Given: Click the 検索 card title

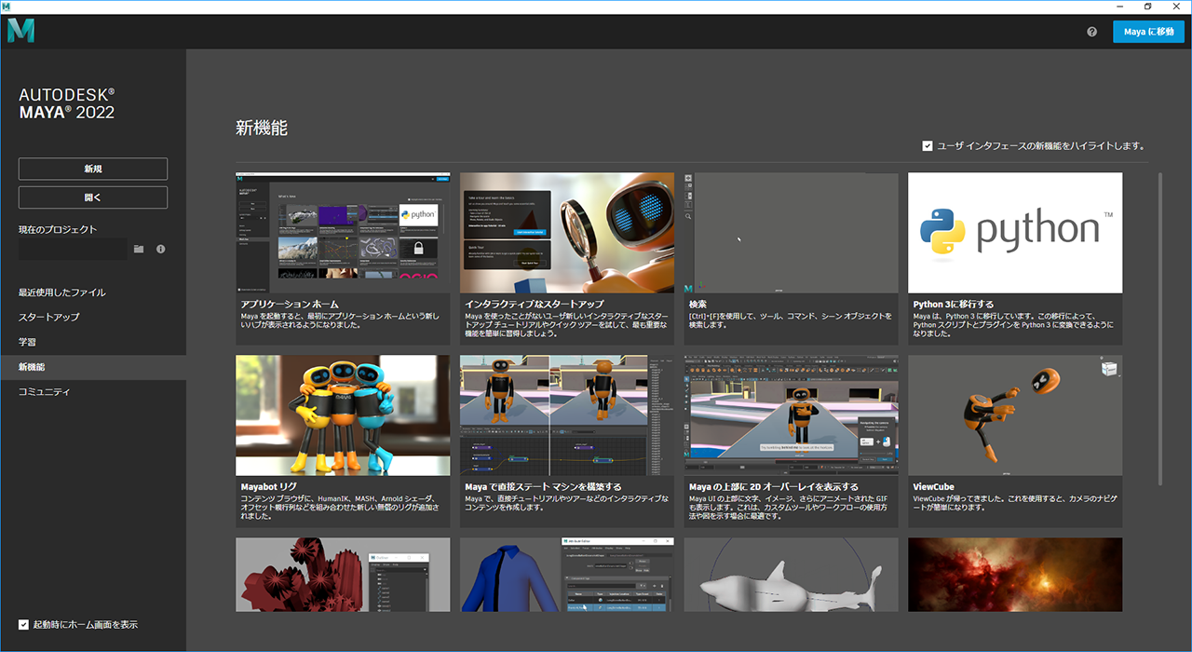Looking at the screenshot, I should coord(698,305).
